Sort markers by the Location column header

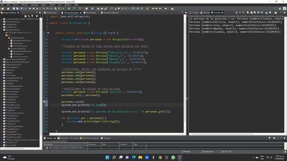click(x=126, y=144)
